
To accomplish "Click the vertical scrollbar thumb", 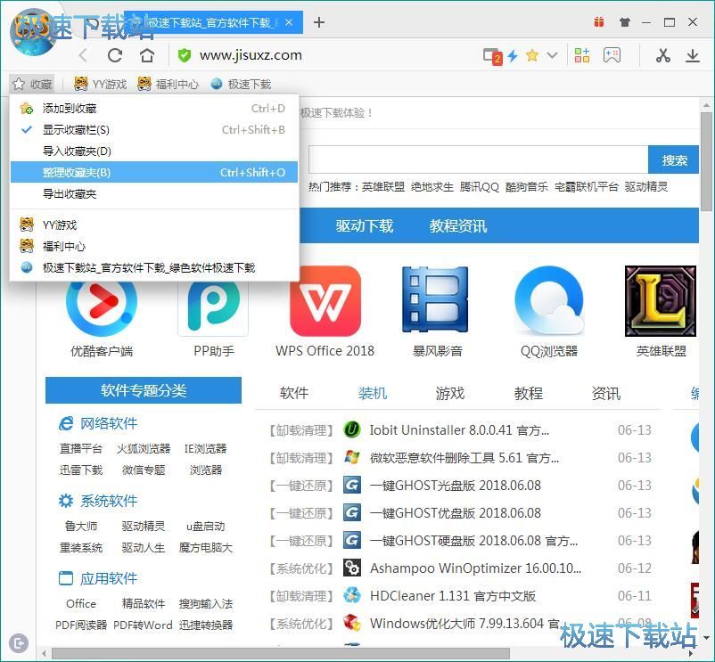I will 706,160.
